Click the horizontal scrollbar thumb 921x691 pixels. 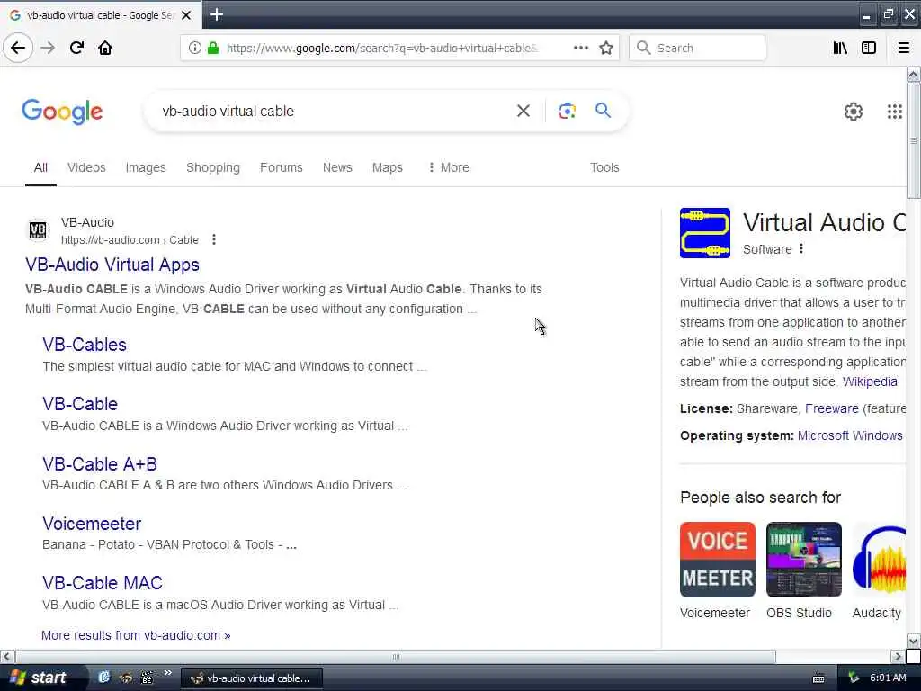click(396, 656)
